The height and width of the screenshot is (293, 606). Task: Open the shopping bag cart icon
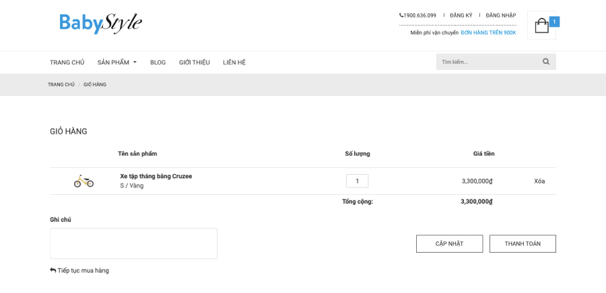tap(541, 26)
